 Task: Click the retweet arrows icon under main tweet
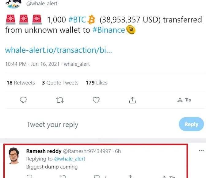click(x=60, y=100)
